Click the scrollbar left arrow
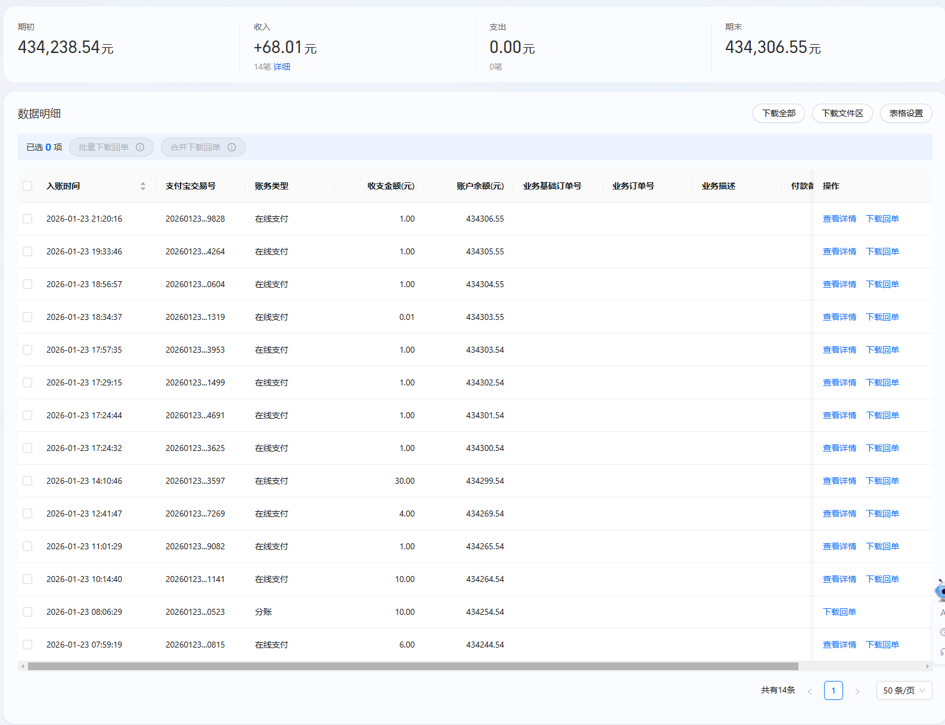The image size is (945, 725). 23,666
